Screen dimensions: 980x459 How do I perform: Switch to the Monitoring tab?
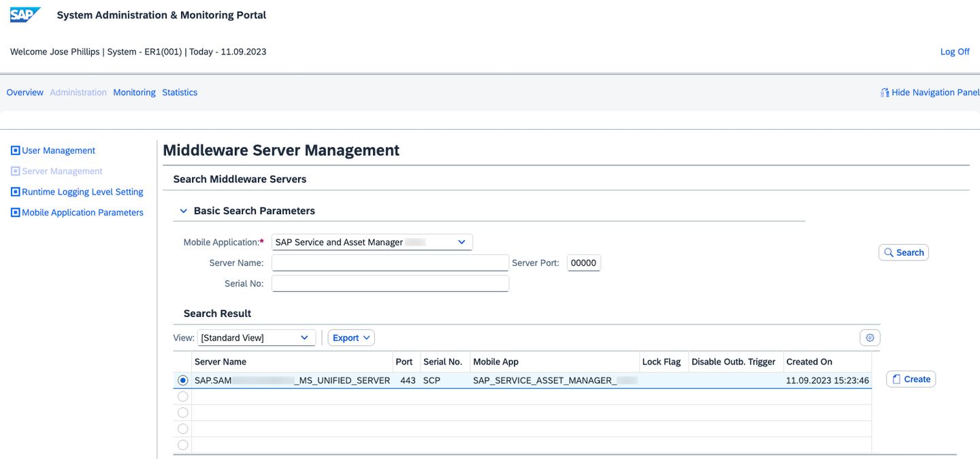[134, 92]
